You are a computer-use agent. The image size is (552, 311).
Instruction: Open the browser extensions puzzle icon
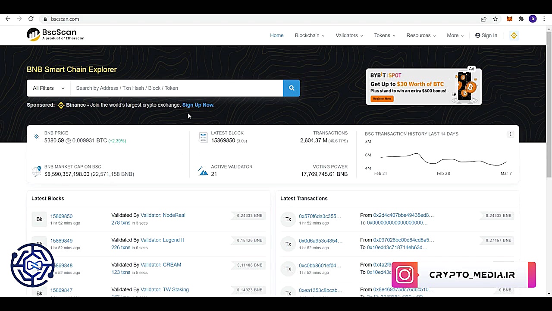click(521, 19)
